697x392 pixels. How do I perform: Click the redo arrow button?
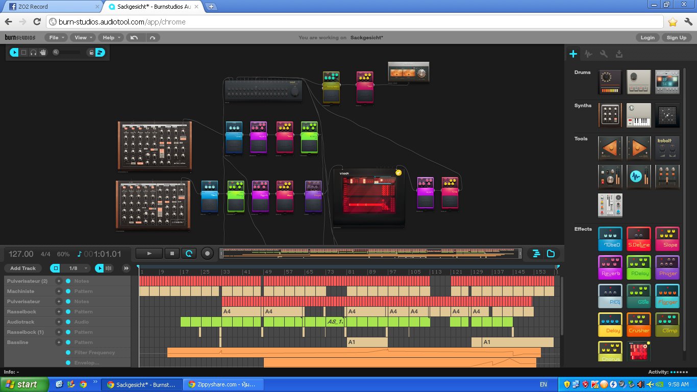(152, 37)
